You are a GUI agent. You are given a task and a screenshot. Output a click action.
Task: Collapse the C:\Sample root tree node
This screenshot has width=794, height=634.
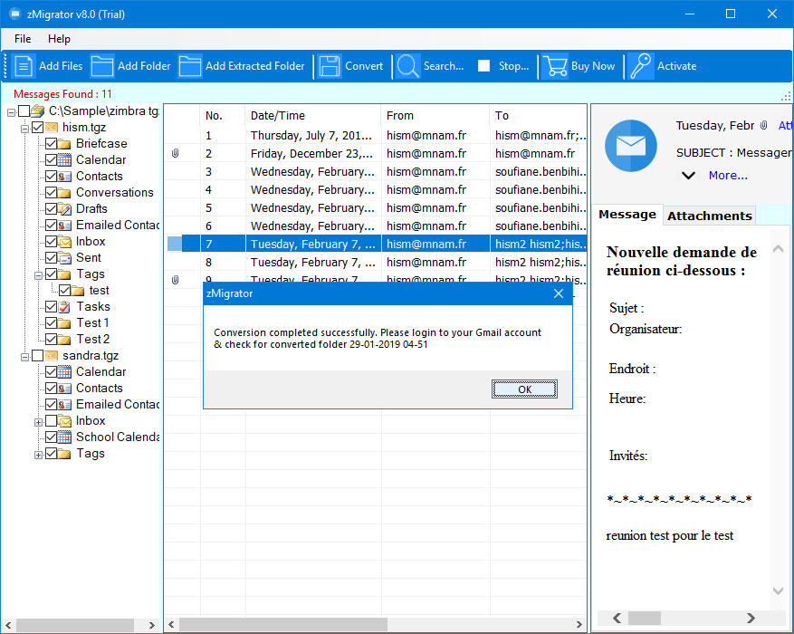point(11,112)
